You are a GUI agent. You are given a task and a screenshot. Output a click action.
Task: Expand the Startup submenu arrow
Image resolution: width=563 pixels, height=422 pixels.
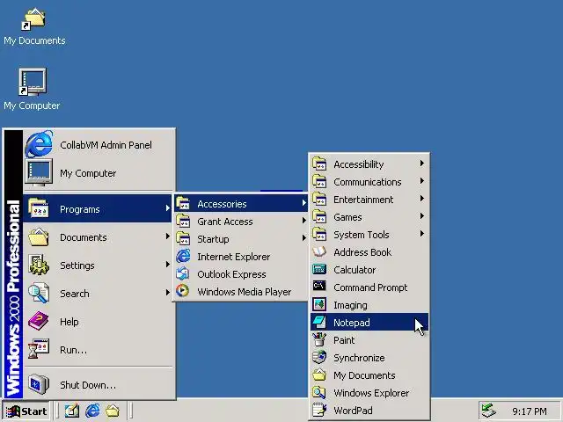(304, 238)
